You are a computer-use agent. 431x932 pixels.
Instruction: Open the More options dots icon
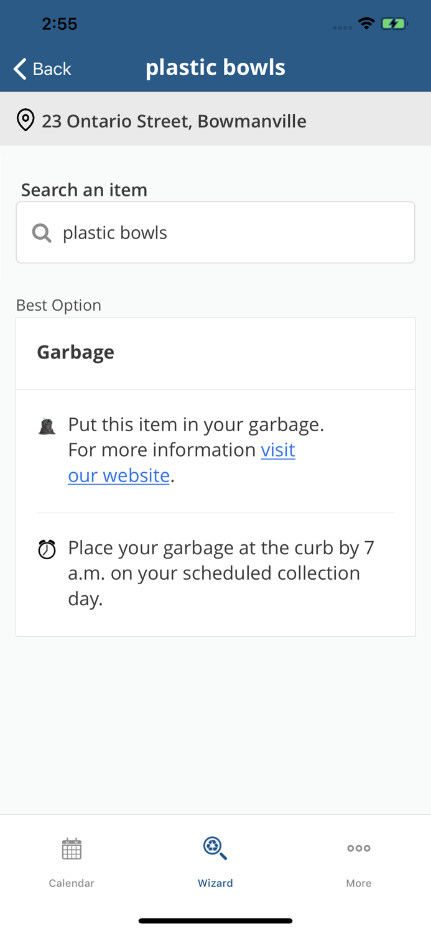pos(359,848)
